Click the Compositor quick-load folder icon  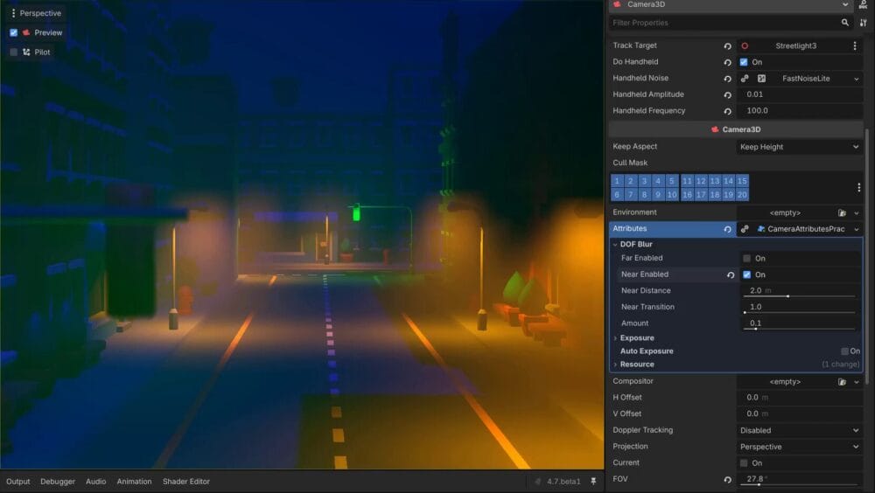point(842,382)
